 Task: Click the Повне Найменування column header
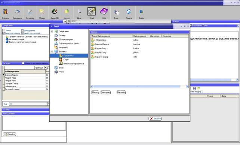pyautogui.click(x=111, y=36)
